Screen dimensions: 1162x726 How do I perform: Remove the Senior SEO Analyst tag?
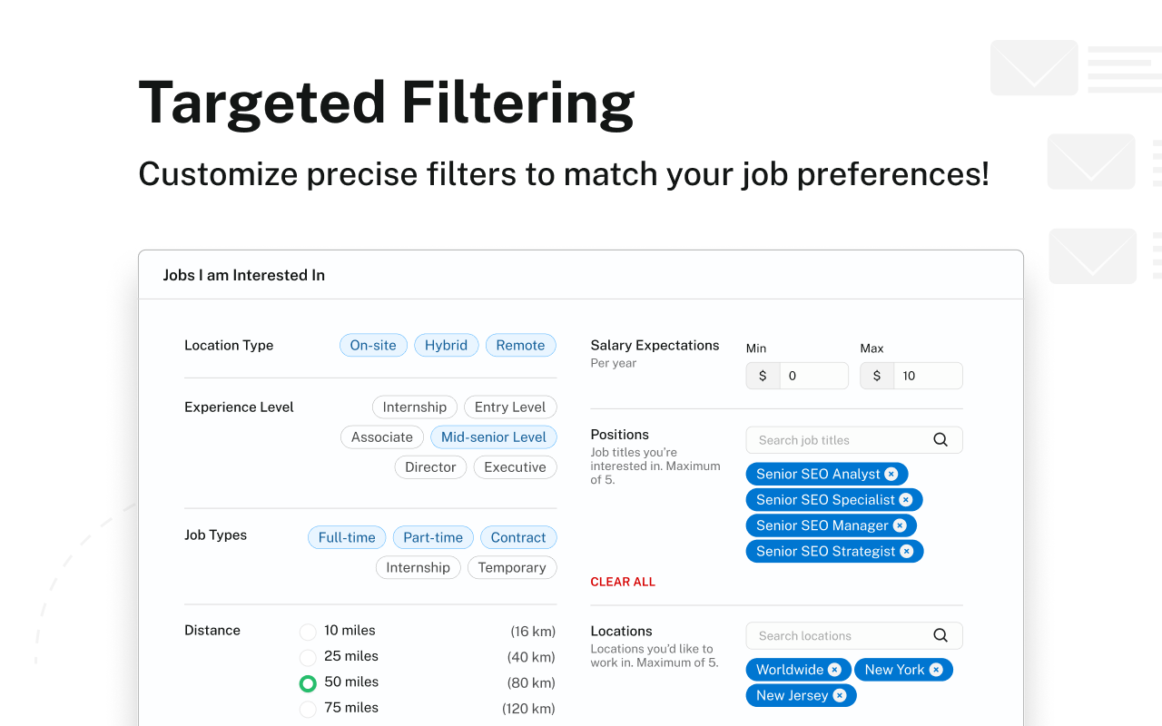891,474
